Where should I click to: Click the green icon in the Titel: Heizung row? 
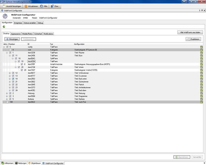201,93
